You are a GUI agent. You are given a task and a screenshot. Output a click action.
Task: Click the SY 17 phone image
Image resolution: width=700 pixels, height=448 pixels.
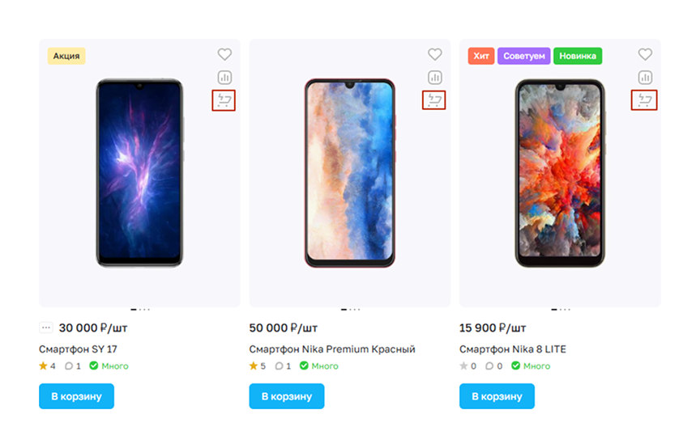[140, 173]
